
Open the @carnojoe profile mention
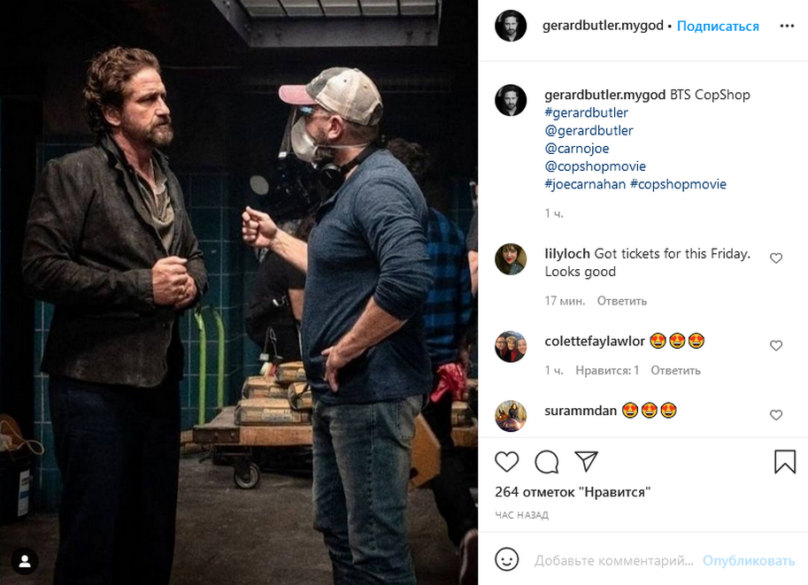coord(577,149)
